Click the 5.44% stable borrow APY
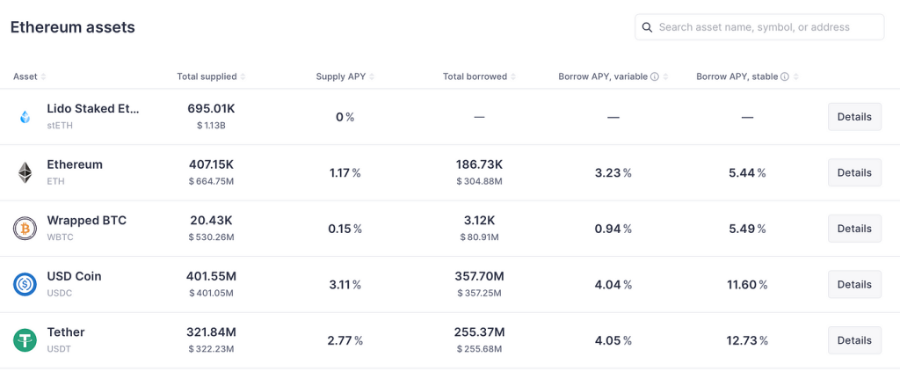 click(747, 173)
